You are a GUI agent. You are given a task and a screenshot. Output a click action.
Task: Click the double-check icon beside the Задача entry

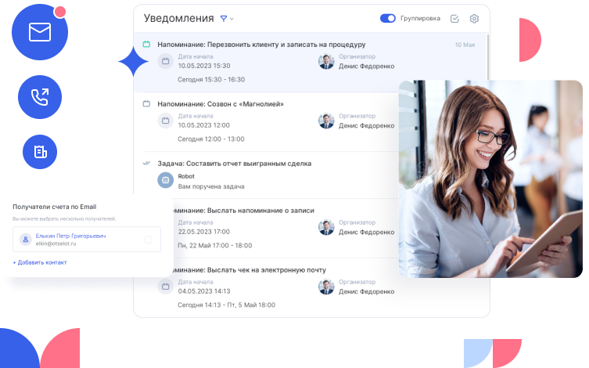click(x=146, y=164)
